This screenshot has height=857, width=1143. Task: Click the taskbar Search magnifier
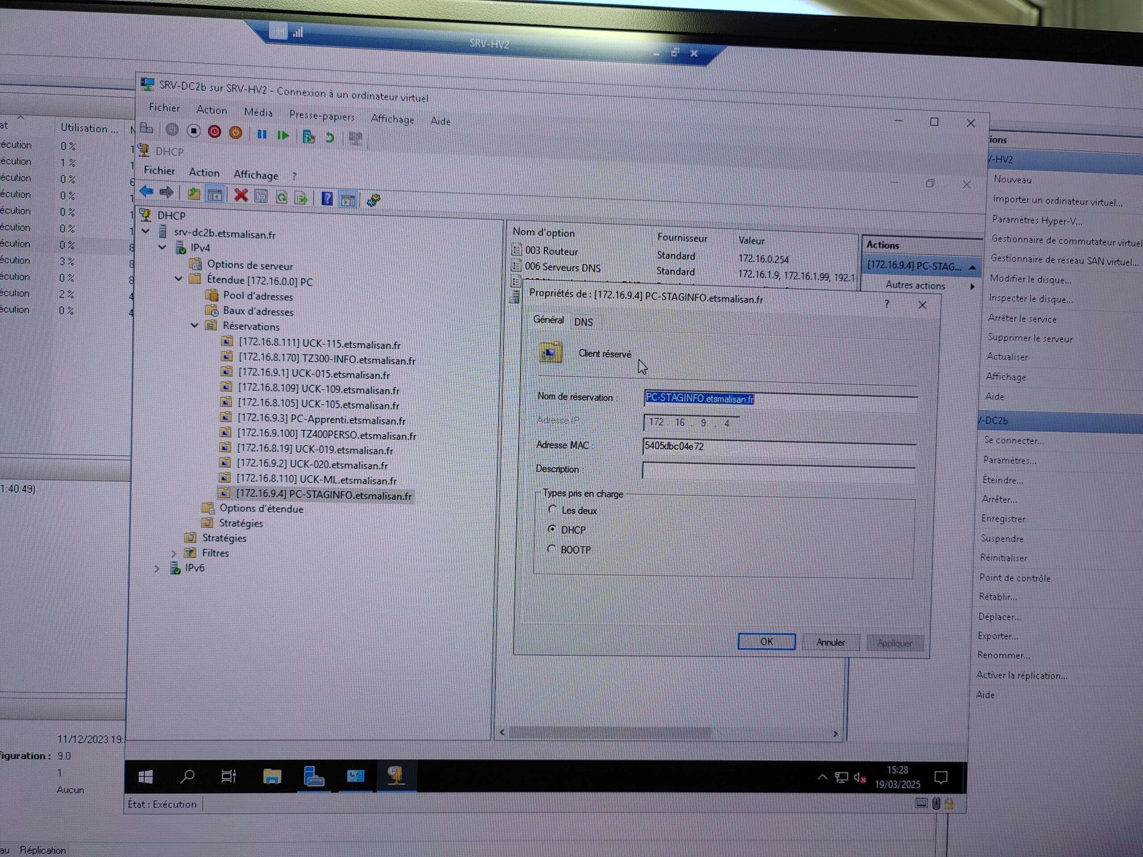click(187, 776)
